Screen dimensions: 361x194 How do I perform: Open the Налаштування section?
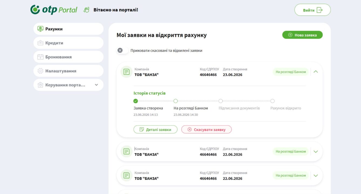pyautogui.click(x=69, y=71)
